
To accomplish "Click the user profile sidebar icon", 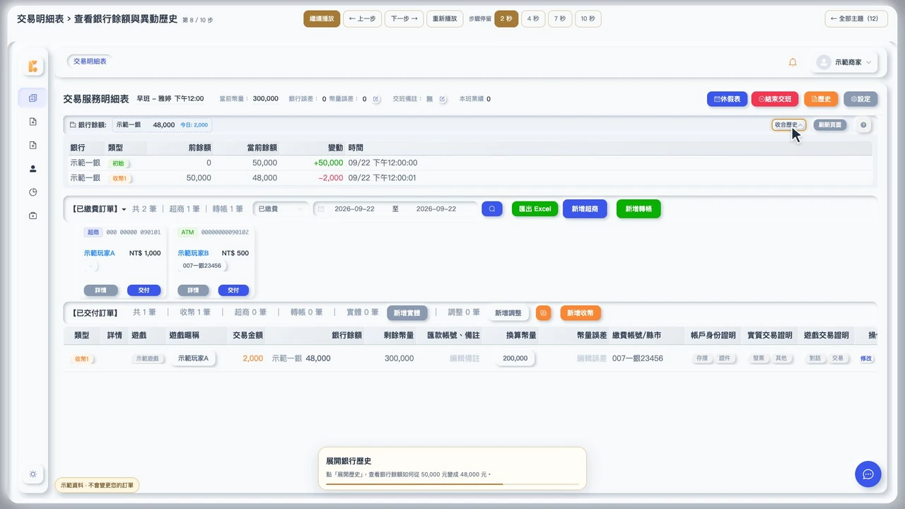I will [x=33, y=169].
